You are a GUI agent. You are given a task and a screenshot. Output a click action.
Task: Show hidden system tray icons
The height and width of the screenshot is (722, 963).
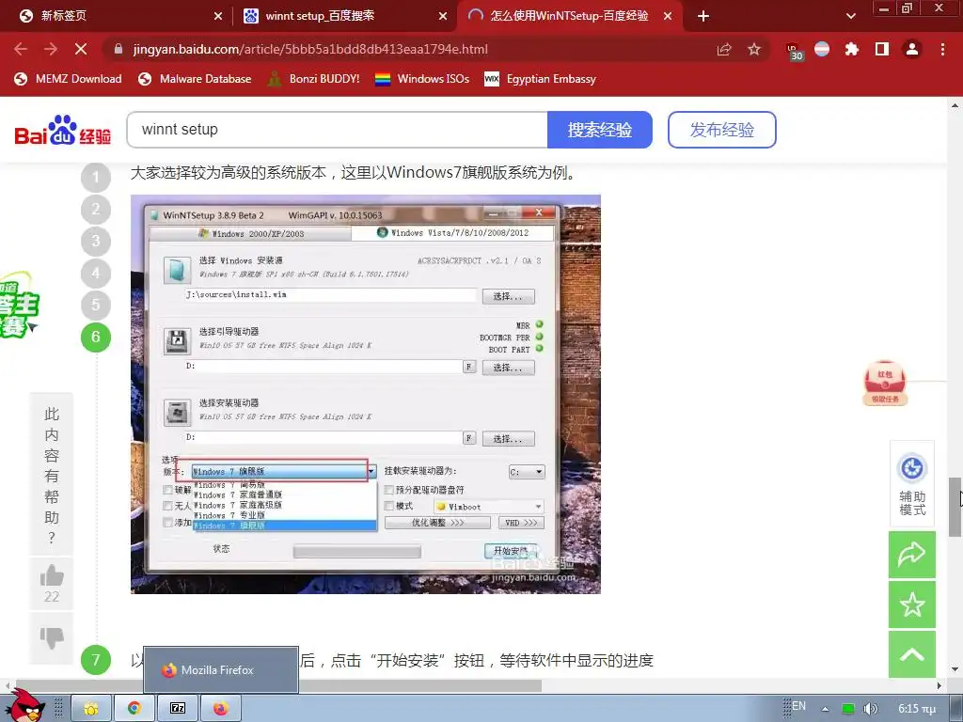(825, 709)
